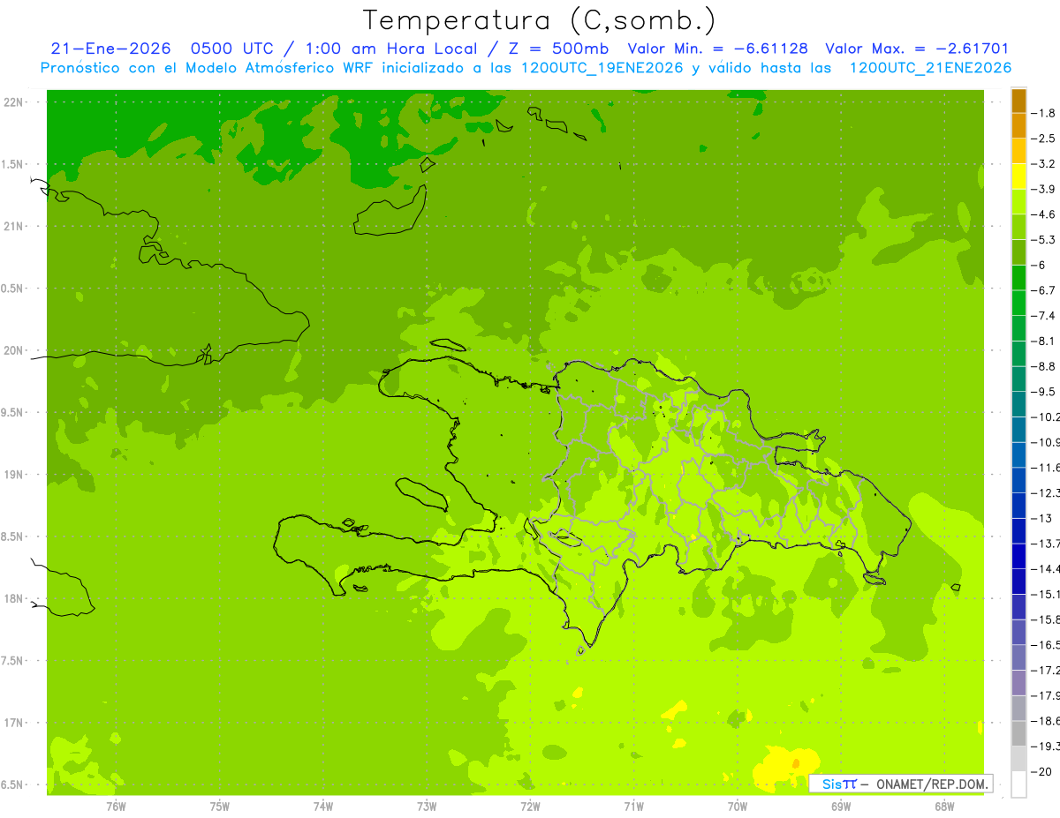Click the '17N' latitude label
Viewport: 1060px width, 818px height.
tap(14, 723)
